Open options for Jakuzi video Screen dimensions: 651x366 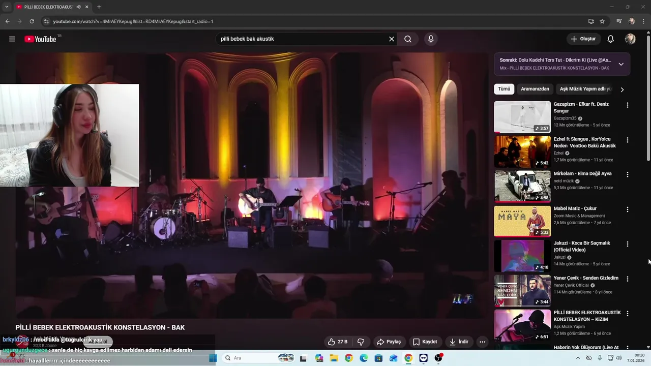[x=628, y=244]
